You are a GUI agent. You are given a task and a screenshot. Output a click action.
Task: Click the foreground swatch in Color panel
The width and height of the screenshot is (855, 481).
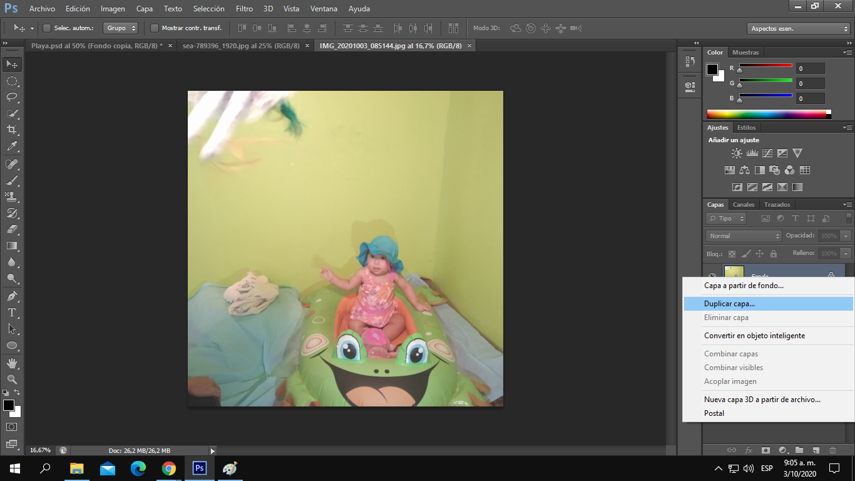(712, 70)
